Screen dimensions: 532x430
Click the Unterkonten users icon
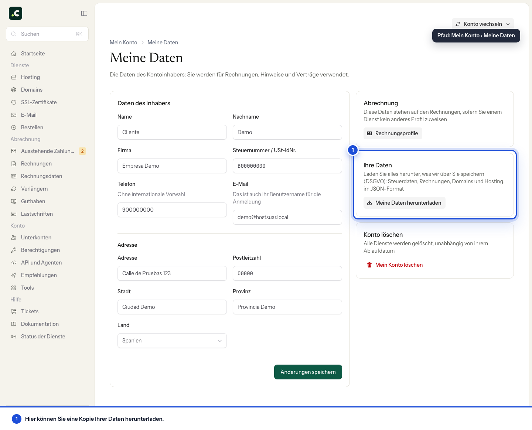[x=14, y=238]
